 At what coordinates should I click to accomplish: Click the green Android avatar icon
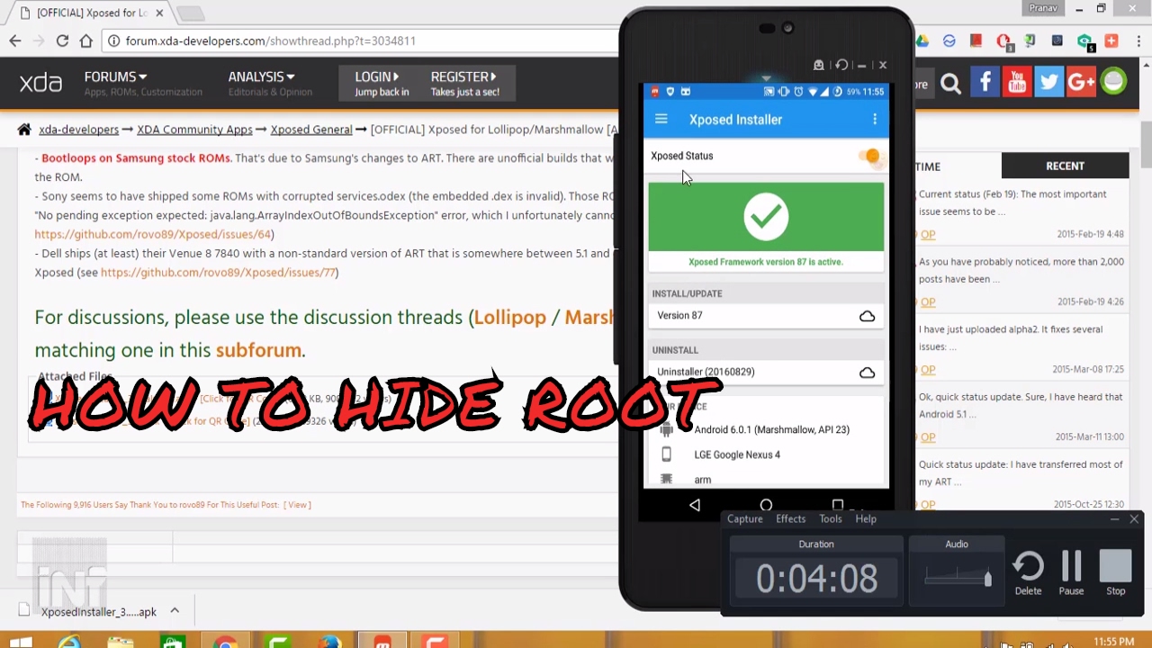click(1113, 82)
